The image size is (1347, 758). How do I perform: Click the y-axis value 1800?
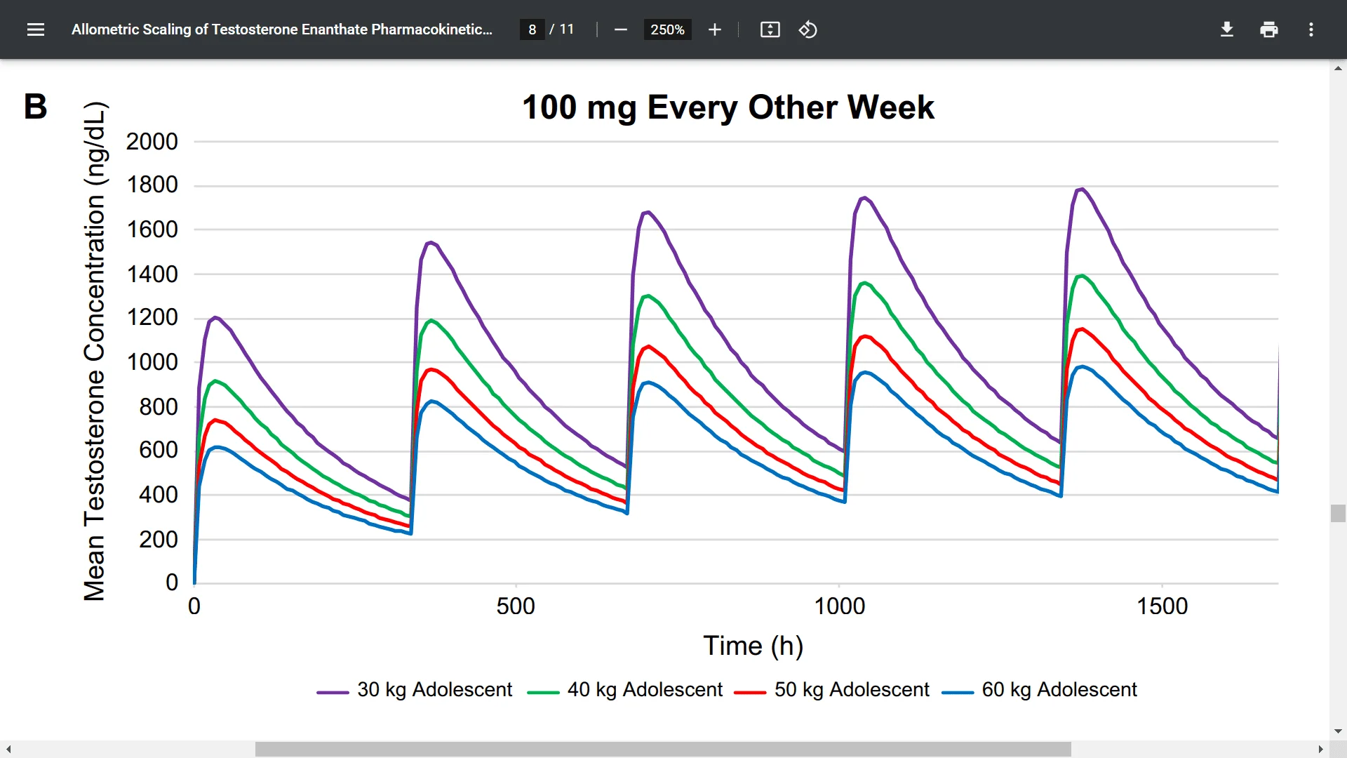[x=152, y=185]
